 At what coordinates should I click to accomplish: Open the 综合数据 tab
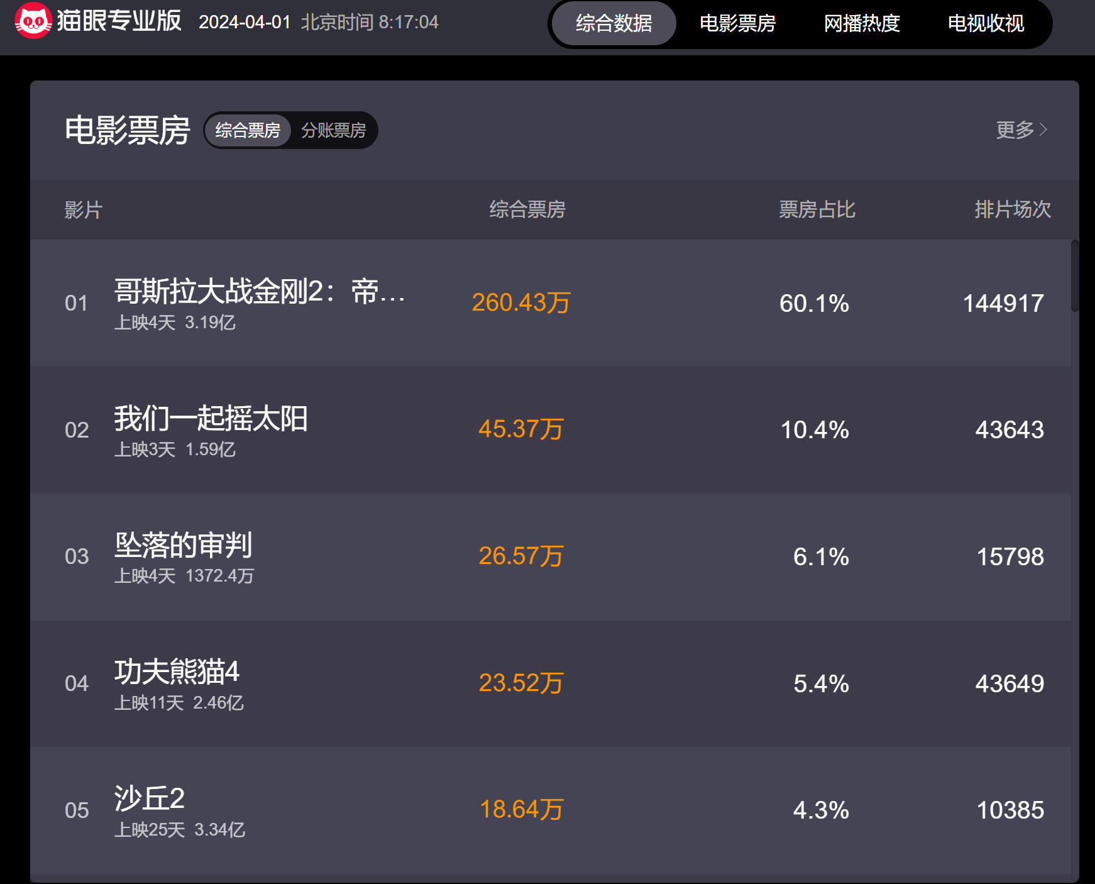614,23
